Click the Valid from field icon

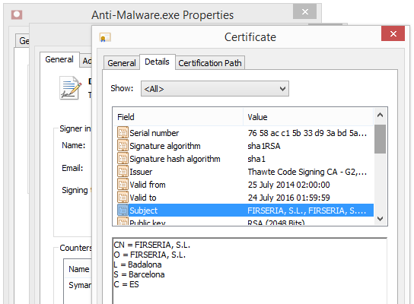click(x=123, y=184)
